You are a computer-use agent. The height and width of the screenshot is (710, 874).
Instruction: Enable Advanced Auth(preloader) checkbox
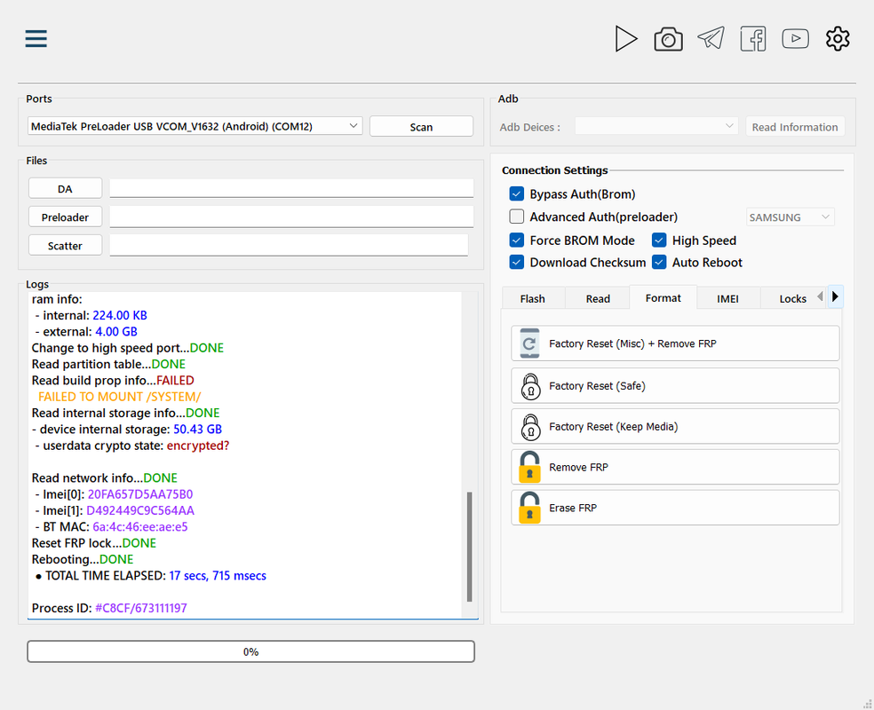coord(517,216)
